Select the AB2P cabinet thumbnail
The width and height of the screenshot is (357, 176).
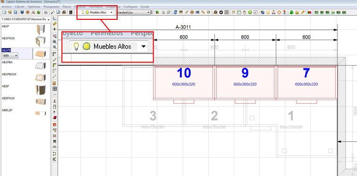pyautogui.click(x=40, y=90)
